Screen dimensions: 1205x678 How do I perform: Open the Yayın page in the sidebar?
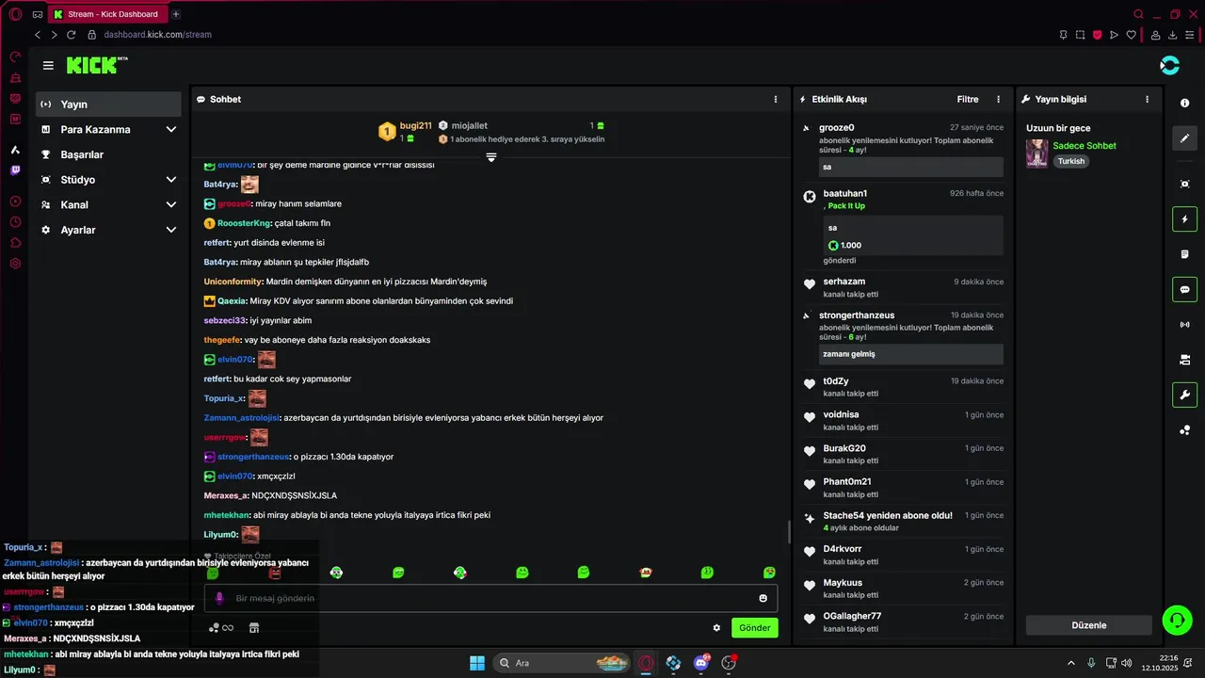[108, 105]
